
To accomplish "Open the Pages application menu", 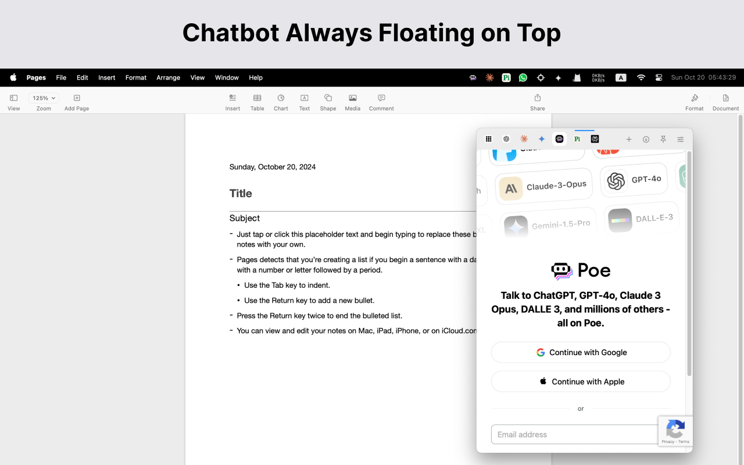I will 36,77.
